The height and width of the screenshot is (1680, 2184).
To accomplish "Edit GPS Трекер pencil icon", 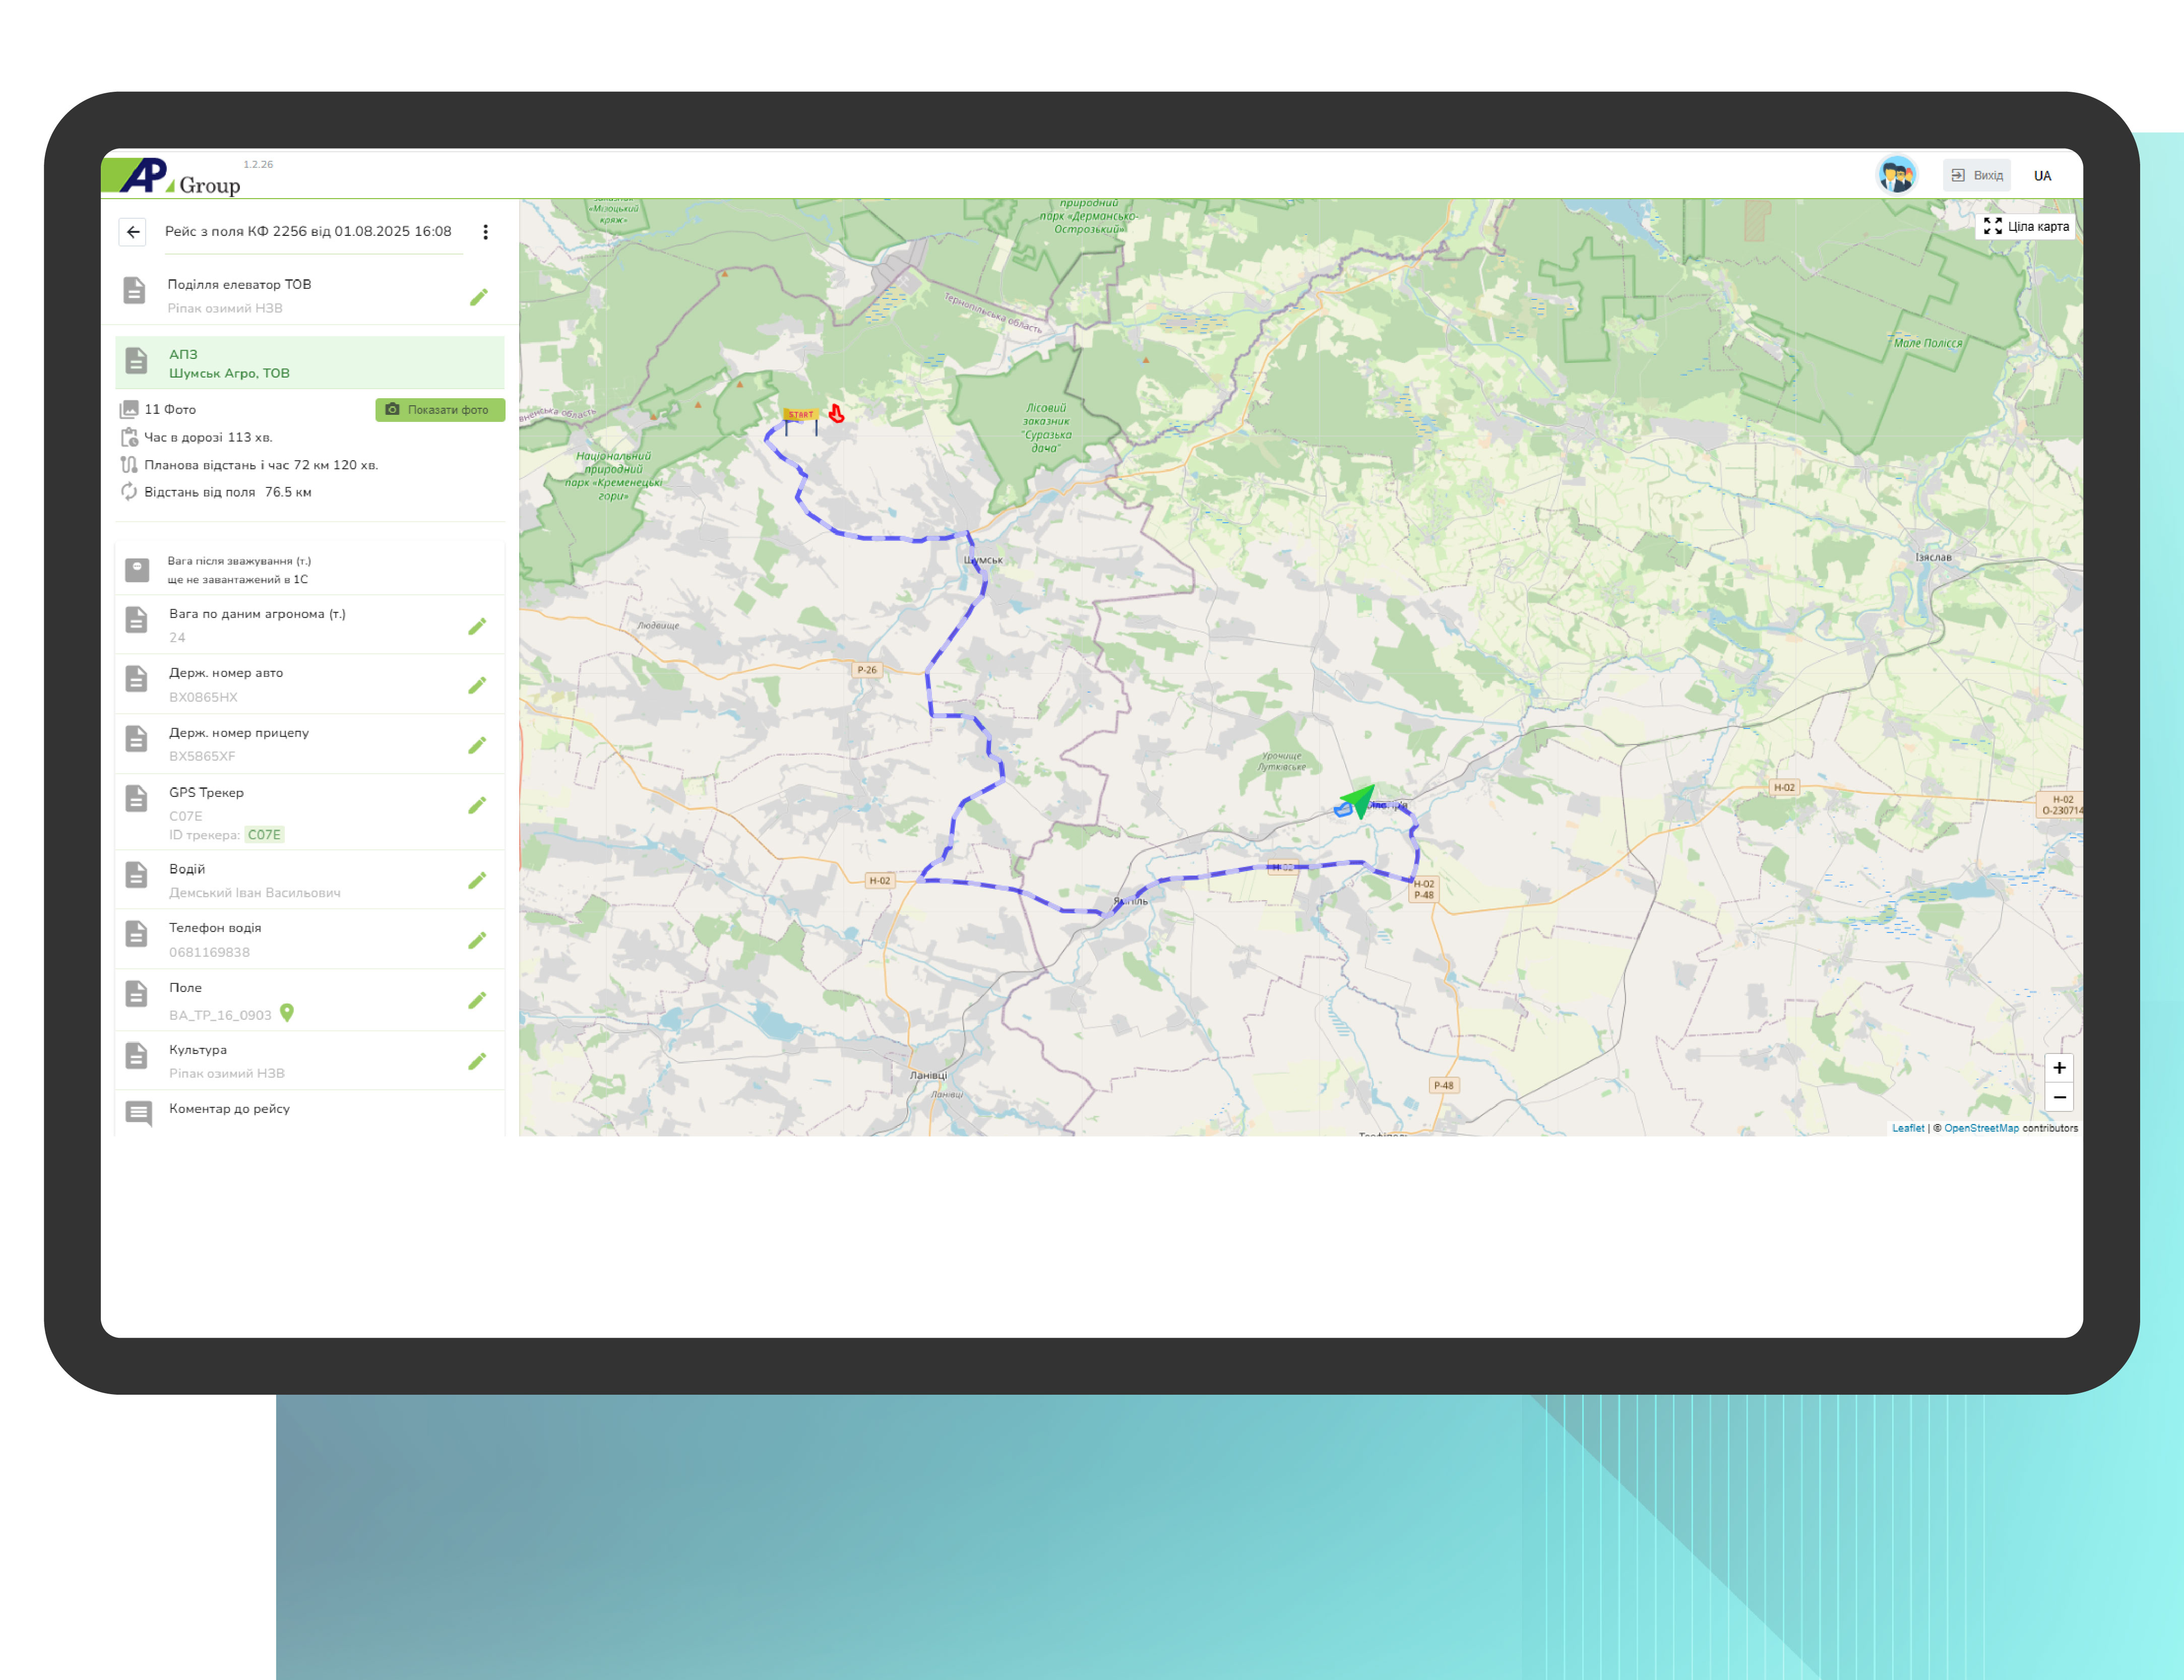I will (477, 805).
